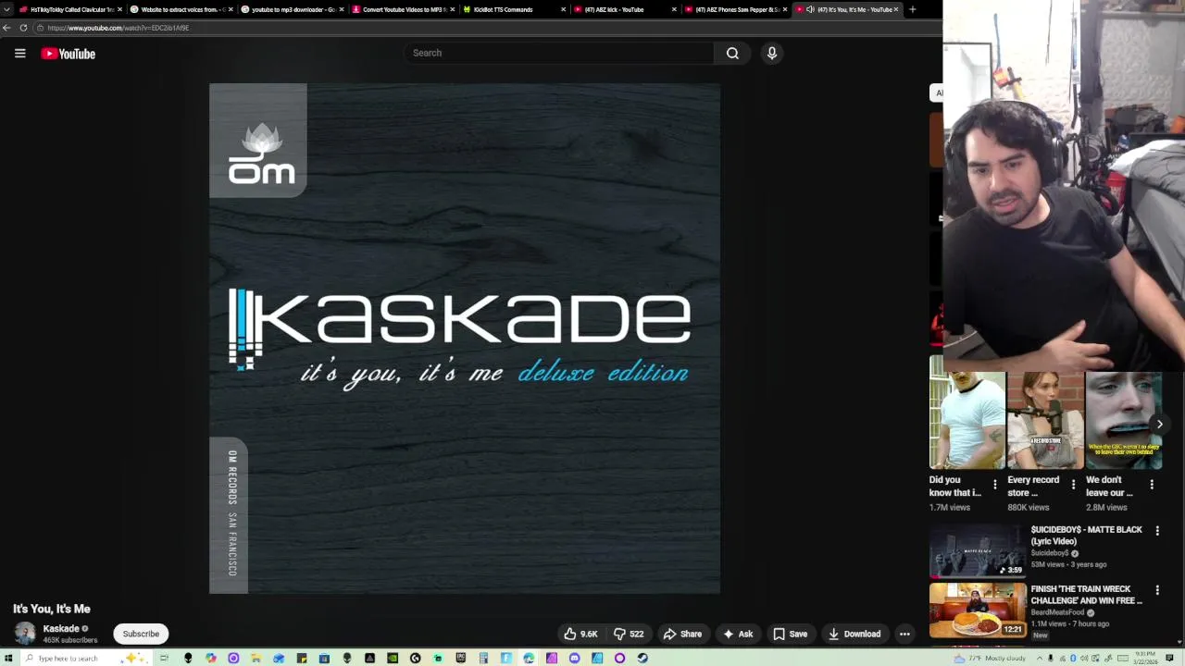Viewport: 1185px width, 666px height.
Task: Open Task View on the taskbar
Action: [x=164, y=659]
